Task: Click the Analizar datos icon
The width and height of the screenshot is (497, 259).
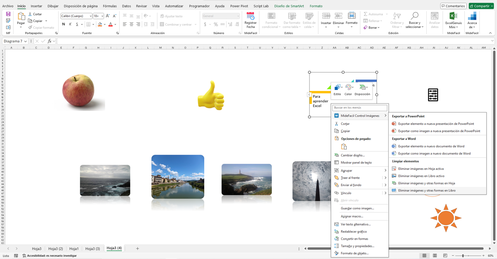Action: 434,16
